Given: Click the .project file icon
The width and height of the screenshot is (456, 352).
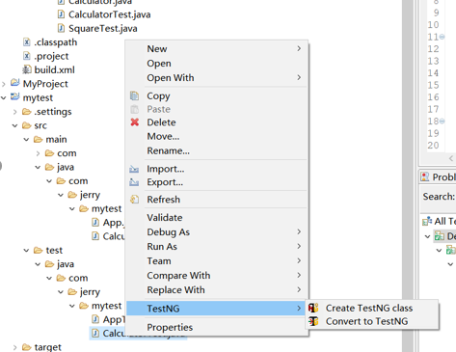Looking at the screenshot, I should click(27, 56).
